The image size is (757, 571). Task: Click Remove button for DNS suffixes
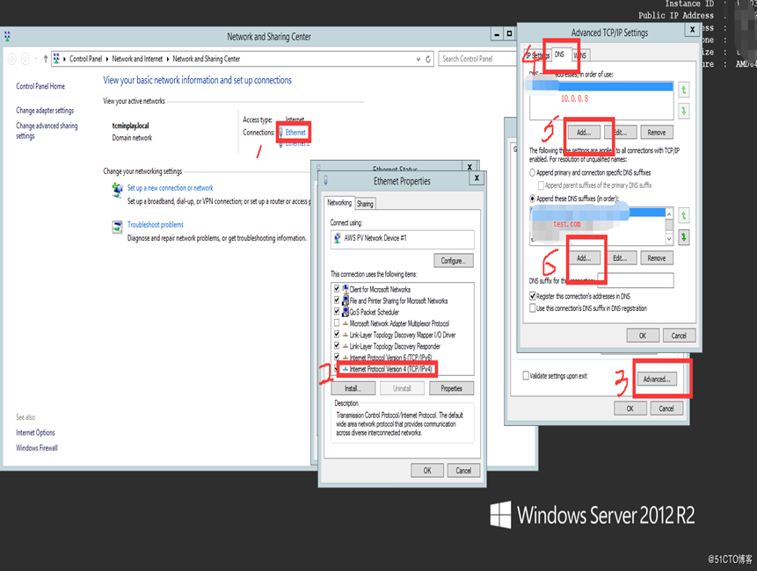(657, 258)
